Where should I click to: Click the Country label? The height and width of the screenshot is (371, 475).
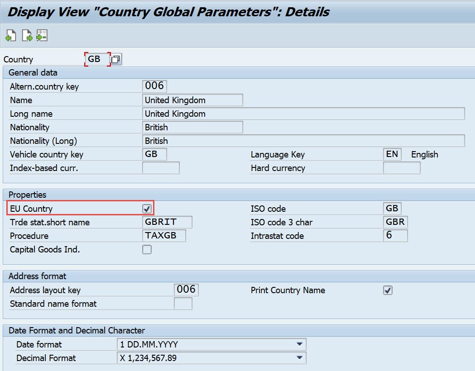pos(18,59)
